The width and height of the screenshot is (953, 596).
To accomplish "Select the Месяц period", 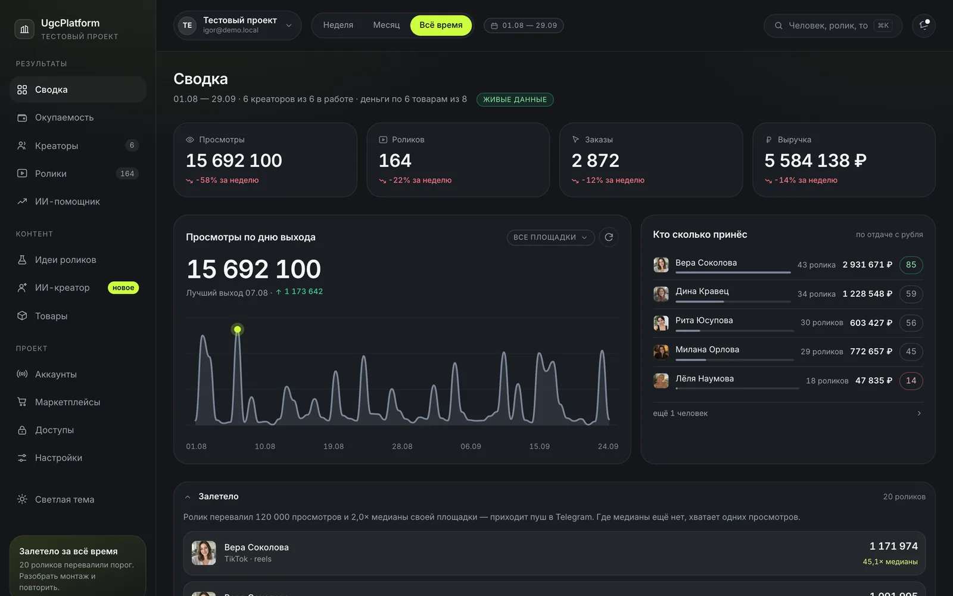I will [387, 25].
